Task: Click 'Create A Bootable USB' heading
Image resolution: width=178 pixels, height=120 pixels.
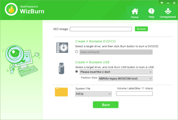Action: tap(92, 62)
